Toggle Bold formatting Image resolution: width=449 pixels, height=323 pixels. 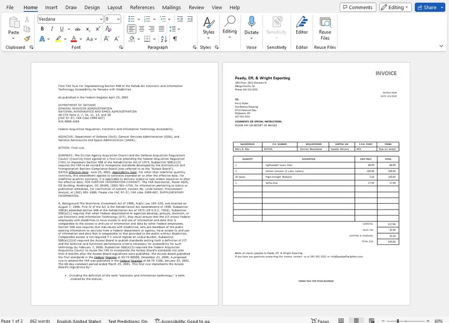[x=42, y=29]
